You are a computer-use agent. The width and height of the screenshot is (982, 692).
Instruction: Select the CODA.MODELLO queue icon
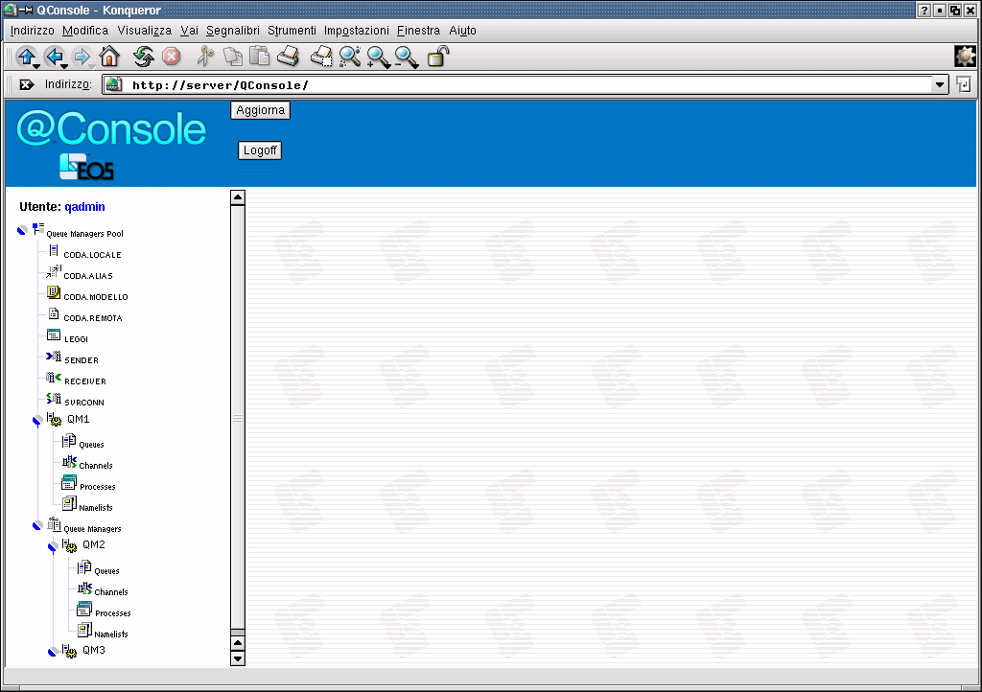click(54, 294)
